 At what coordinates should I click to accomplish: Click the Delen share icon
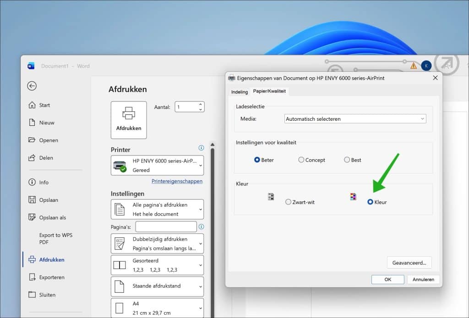(32, 157)
